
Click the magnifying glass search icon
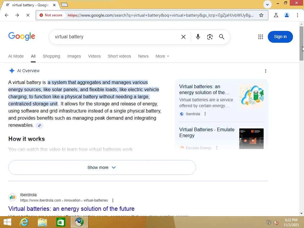tap(221, 37)
